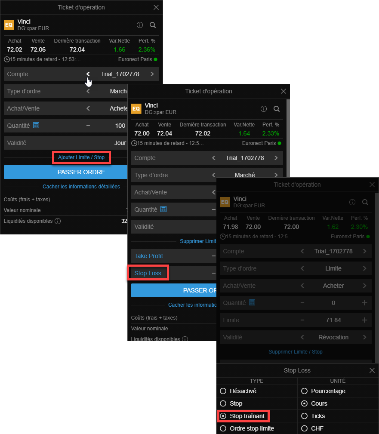Click the search icon in the ticket showing Achat 72.02

coord(153,25)
